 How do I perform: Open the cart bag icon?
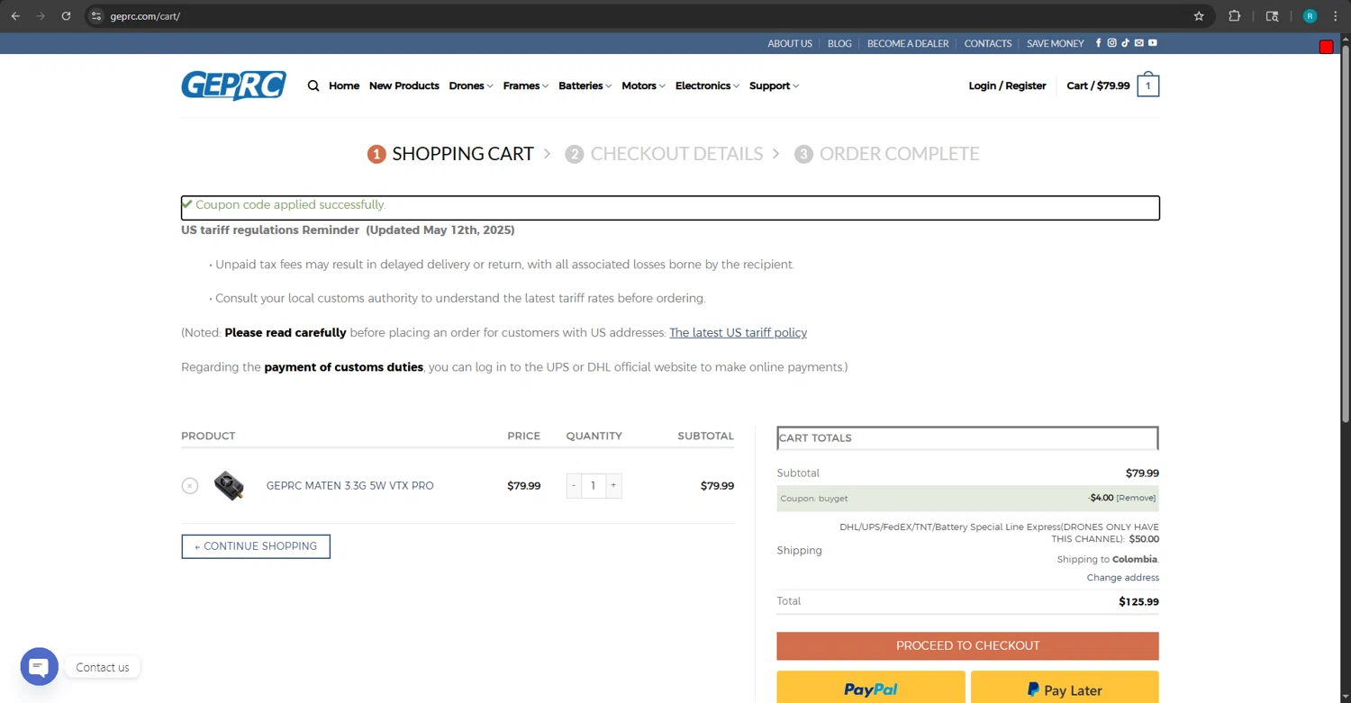(x=1148, y=85)
